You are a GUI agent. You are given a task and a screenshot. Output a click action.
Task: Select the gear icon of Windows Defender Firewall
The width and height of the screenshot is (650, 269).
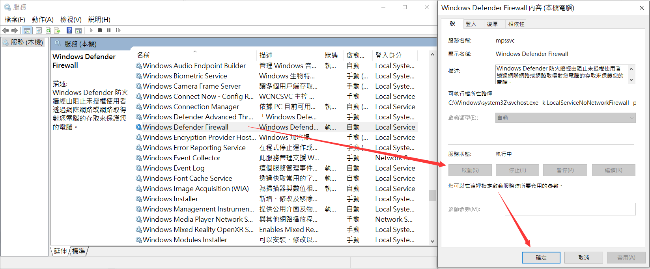(x=139, y=127)
